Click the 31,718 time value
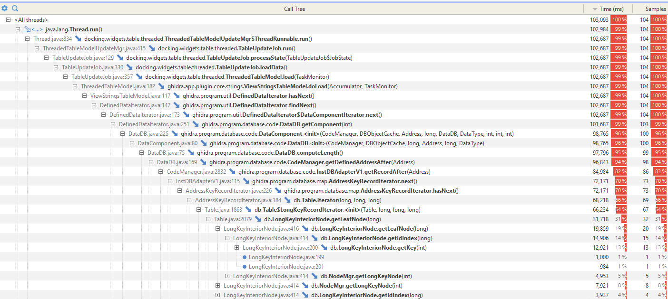 tap(601, 219)
